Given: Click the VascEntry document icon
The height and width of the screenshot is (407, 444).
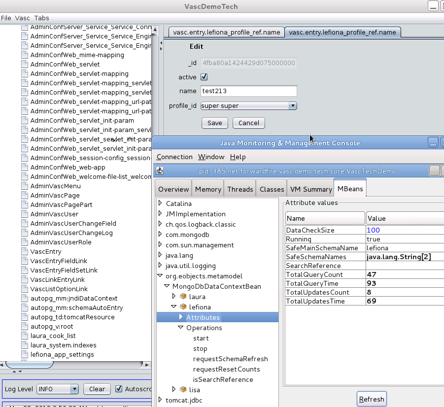Looking at the screenshot, I should point(25,251).
